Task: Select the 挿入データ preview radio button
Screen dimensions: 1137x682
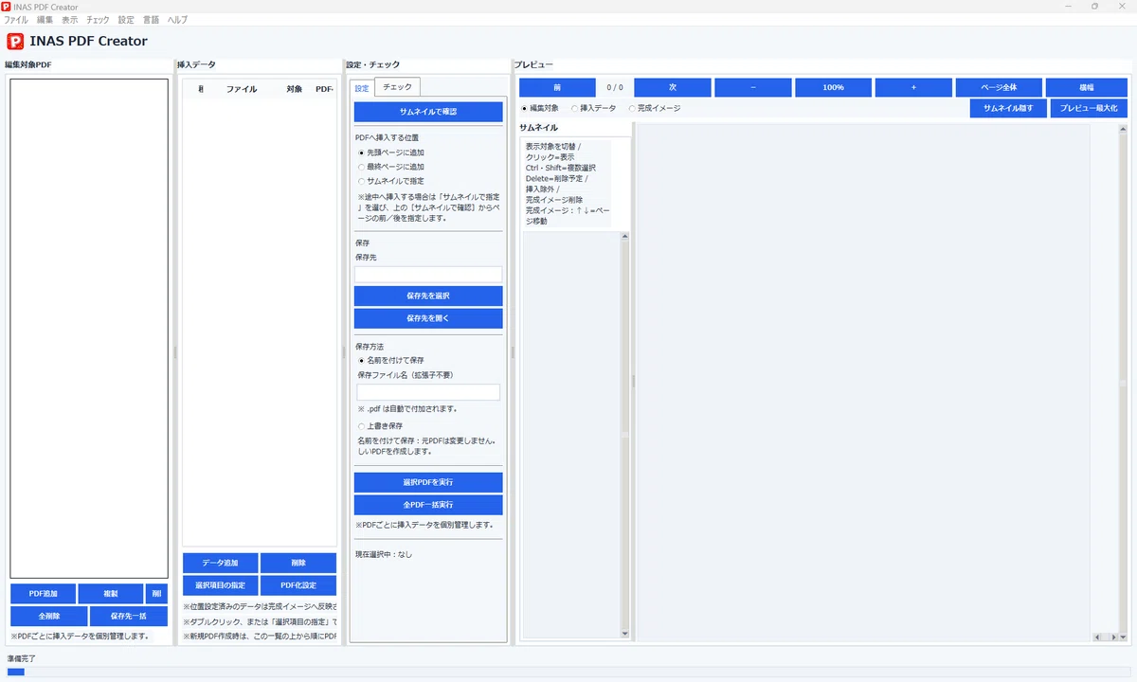Action: tap(575, 108)
